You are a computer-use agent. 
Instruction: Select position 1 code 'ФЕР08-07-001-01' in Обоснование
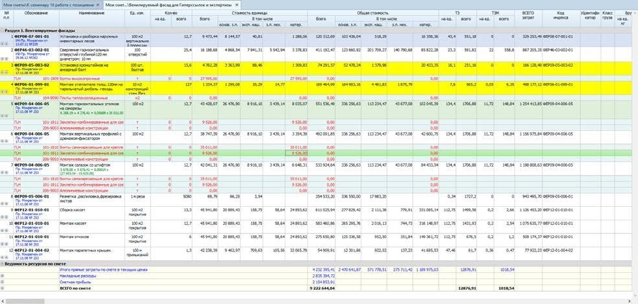(x=31, y=36)
